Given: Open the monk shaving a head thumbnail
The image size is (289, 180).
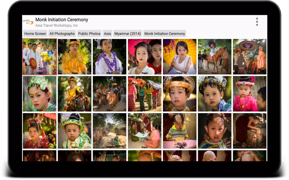Looking at the screenshot, I should point(250,131).
